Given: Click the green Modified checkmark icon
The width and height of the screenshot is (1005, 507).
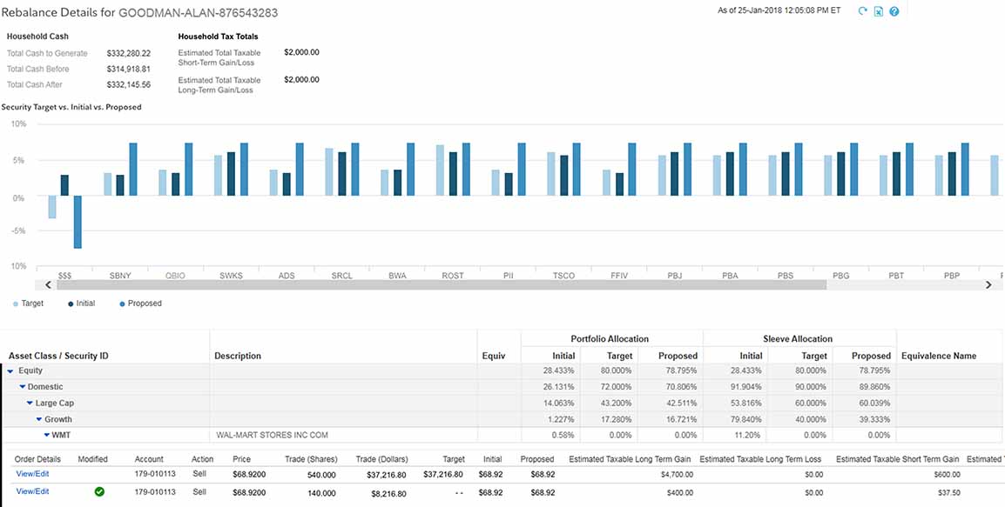Looking at the screenshot, I should (x=99, y=491).
